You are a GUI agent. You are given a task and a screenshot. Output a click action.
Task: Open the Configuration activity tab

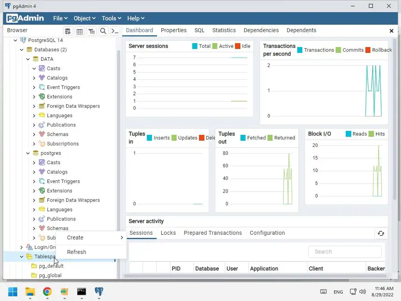pyautogui.click(x=267, y=233)
